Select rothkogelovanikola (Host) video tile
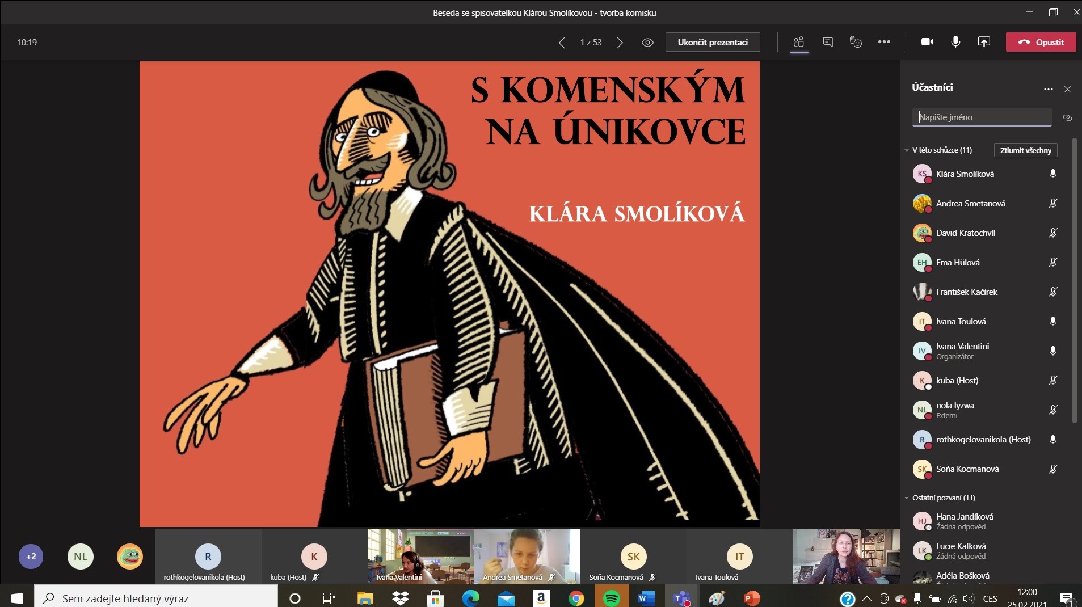Screen dimensions: 1082x607 tap(208, 557)
